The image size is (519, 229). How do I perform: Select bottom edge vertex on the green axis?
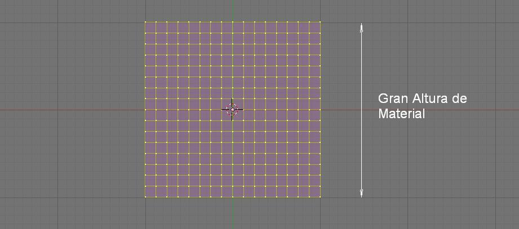233,196
